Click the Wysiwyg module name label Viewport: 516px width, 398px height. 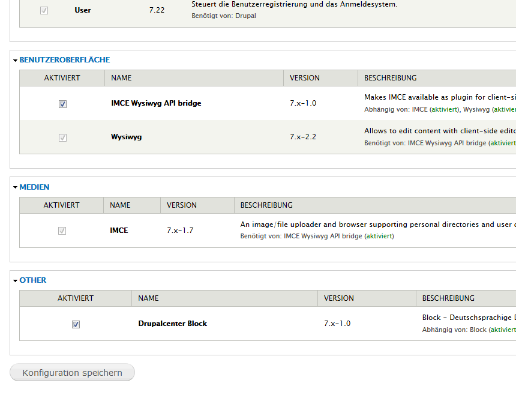(126, 137)
